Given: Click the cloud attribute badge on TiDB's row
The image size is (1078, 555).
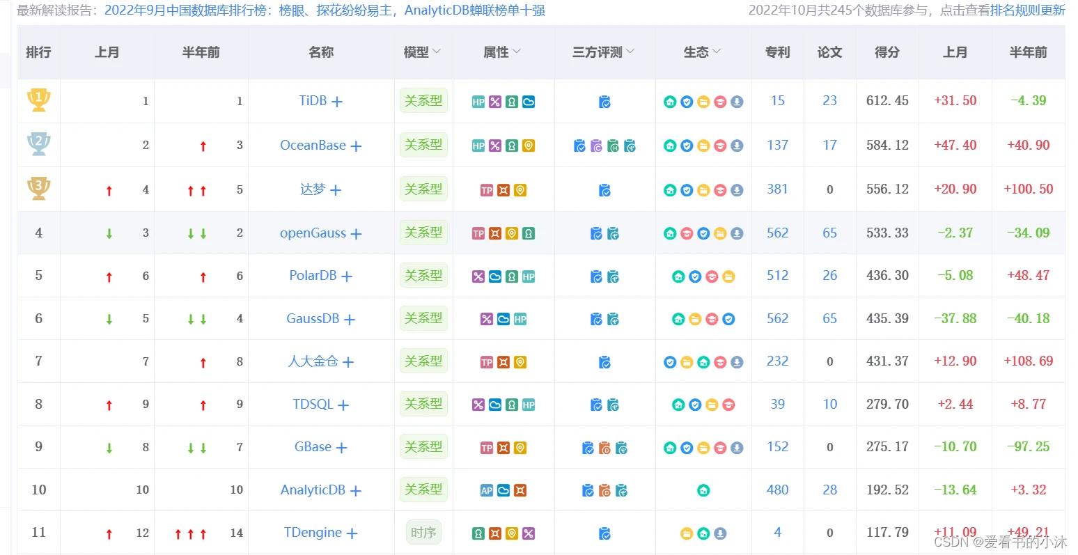Looking at the screenshot, I should coord(529,101).
